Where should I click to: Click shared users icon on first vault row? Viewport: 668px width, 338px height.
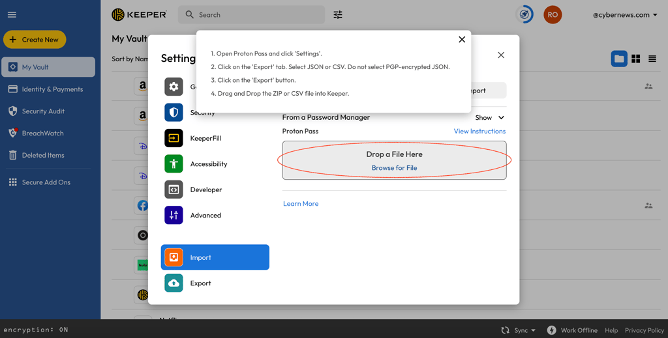click(648, 87)
